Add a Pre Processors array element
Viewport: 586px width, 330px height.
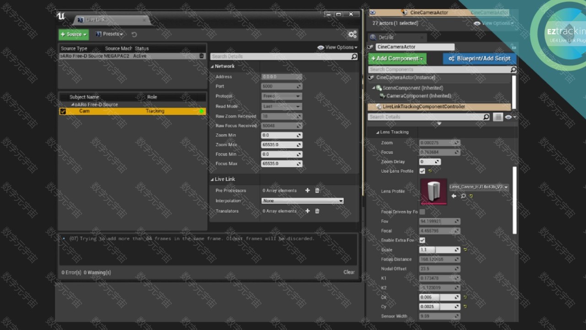(x=307, y=190)
